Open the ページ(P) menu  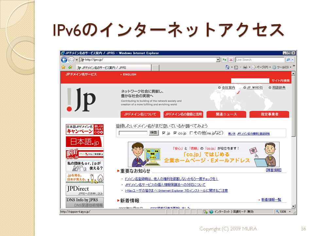[261, 67]
